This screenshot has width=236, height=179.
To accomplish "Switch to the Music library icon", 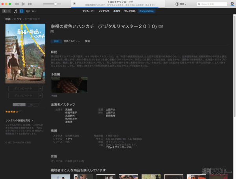I will pyautogui.click(x=15, y=11).
